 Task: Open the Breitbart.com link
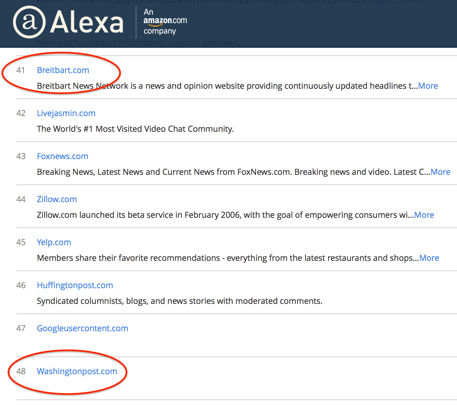[63, 70]
